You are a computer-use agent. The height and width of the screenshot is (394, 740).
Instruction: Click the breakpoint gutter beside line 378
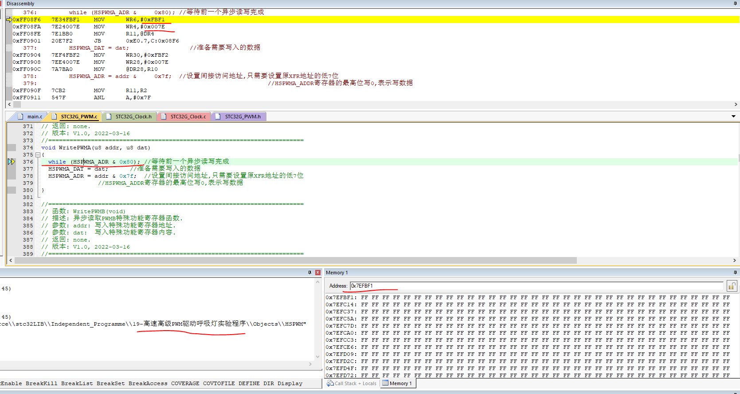[12, 176]
